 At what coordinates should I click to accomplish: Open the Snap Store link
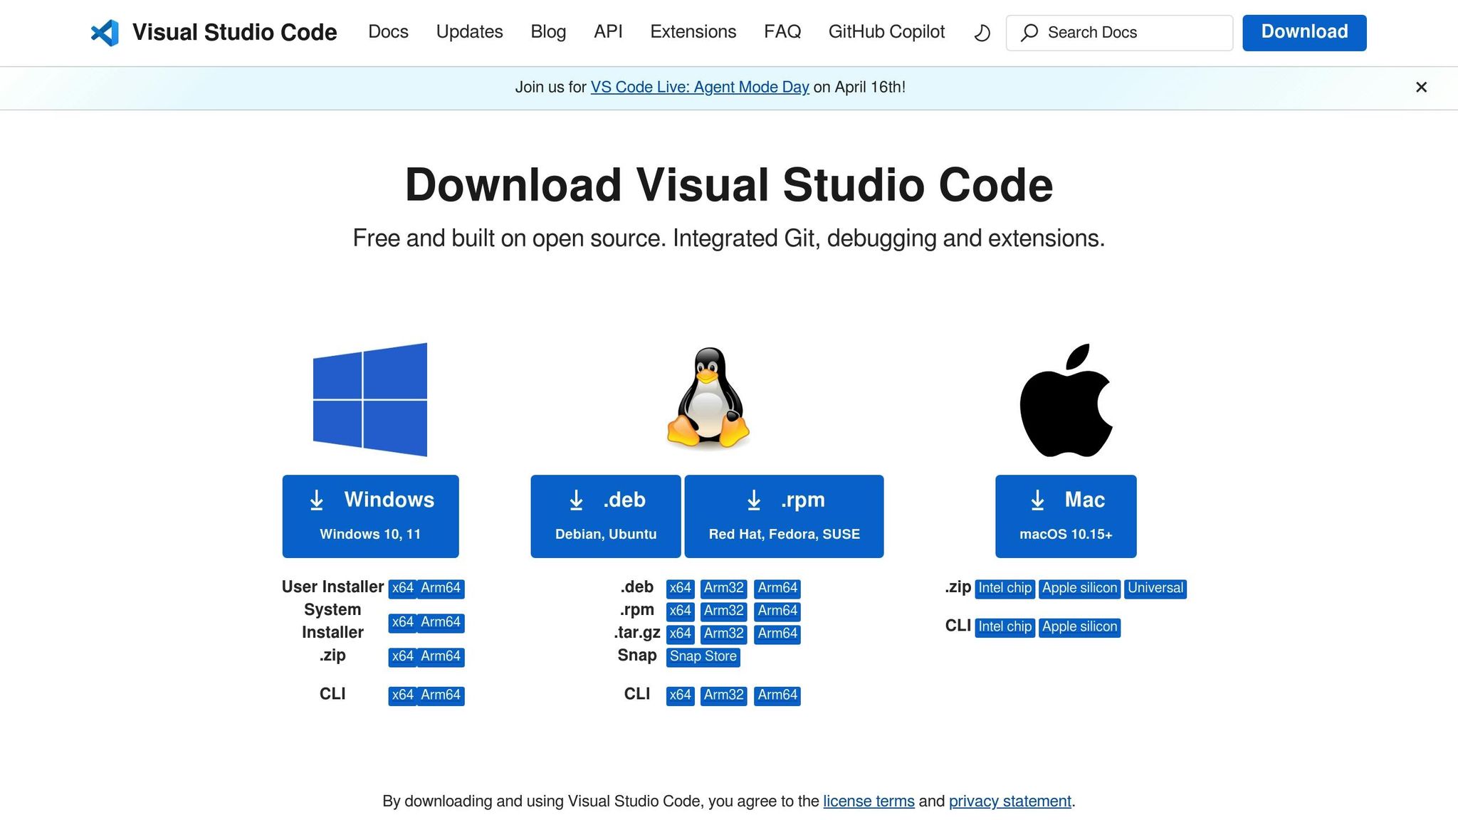click(703, 657)
